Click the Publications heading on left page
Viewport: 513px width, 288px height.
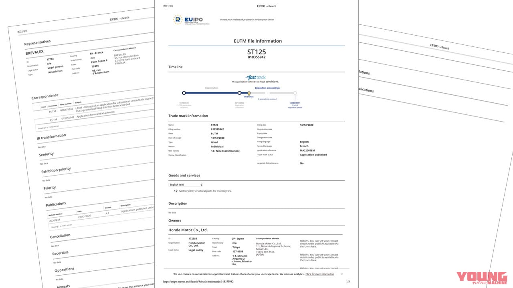[56, 204]
